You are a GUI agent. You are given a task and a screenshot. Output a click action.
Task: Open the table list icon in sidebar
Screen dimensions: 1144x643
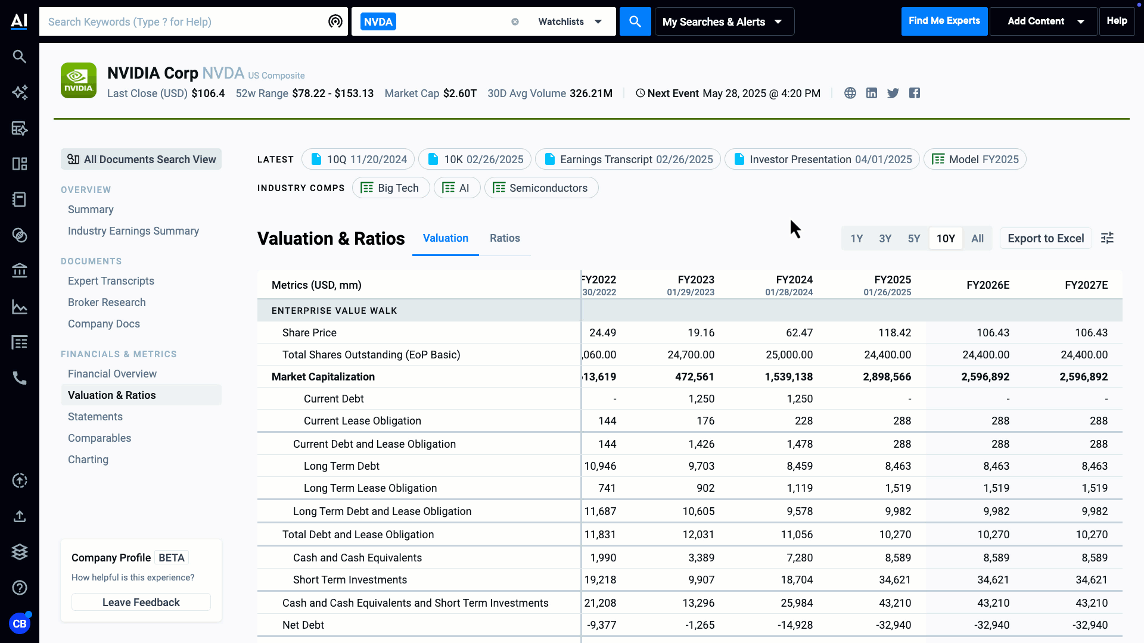[20, 342]
